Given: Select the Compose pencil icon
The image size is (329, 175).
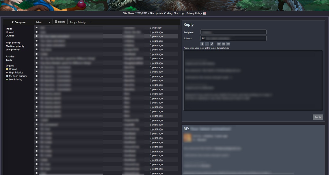Looking at the screenshot, I should click(x=12, y=22).
